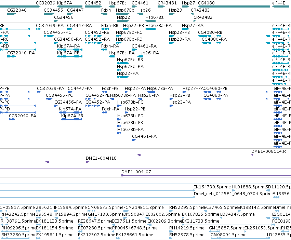Click the EK195611.5prime EST label
Viewport: 291px width, 240px height.
click(x=55, y=235)
